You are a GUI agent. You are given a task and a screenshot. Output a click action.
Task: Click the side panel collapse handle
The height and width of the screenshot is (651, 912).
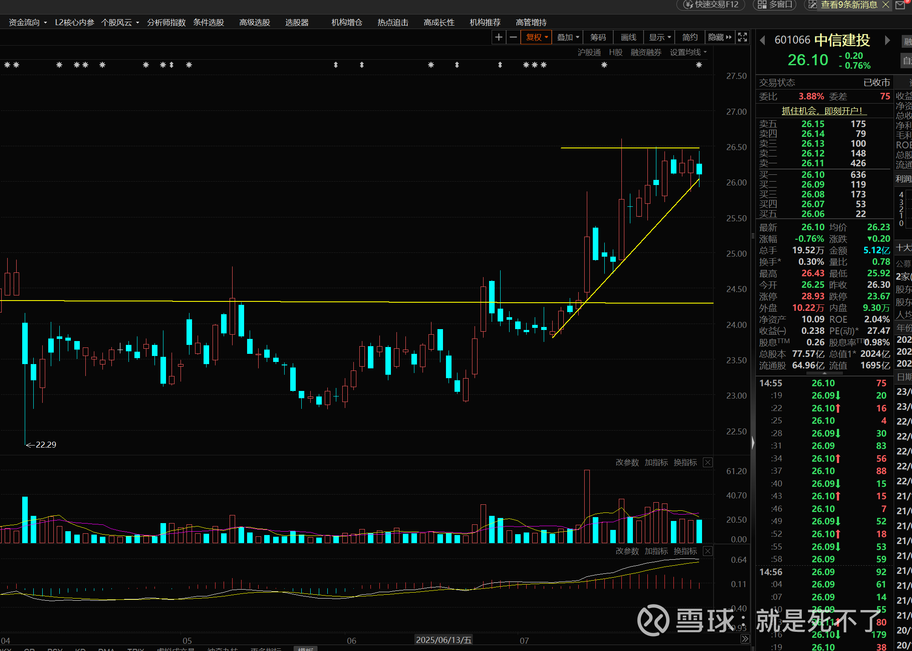[x=753, y=443]
